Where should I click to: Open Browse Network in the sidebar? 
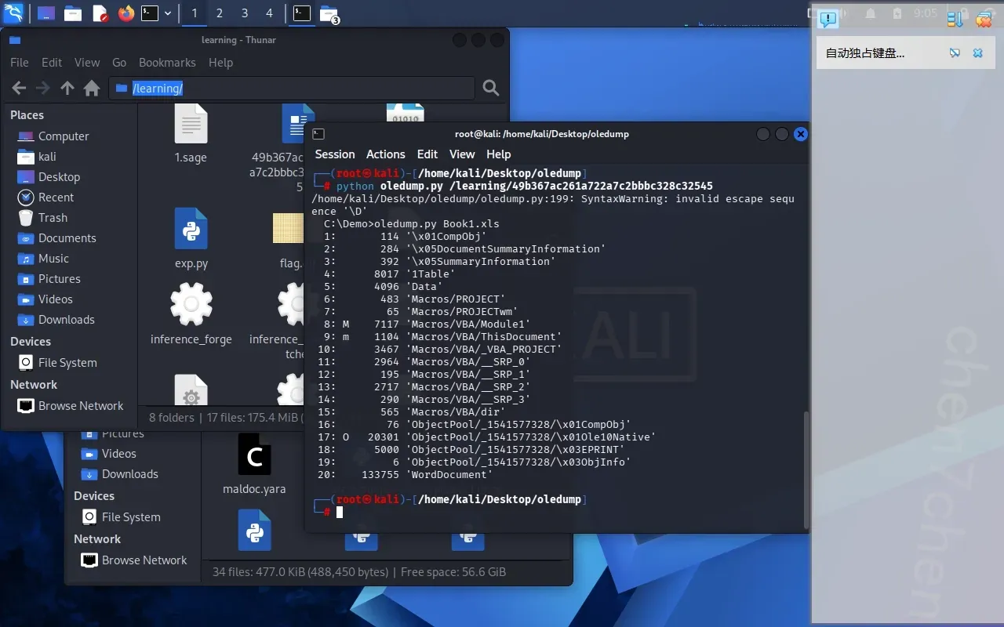click(81, 406)
